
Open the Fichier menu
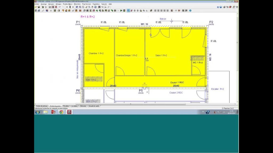pos(37,4)
